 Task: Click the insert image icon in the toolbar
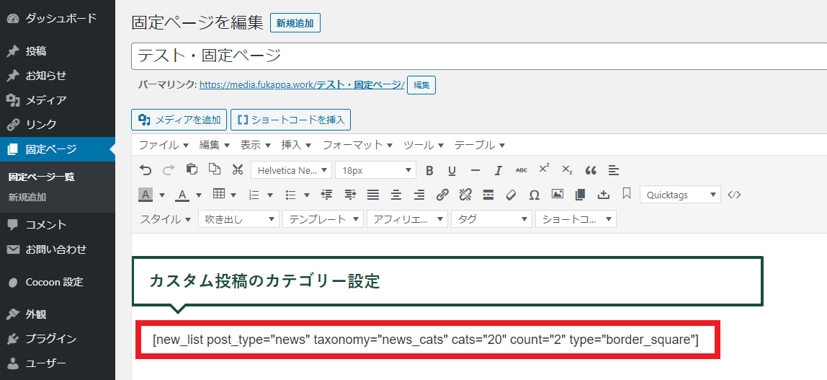557,195
